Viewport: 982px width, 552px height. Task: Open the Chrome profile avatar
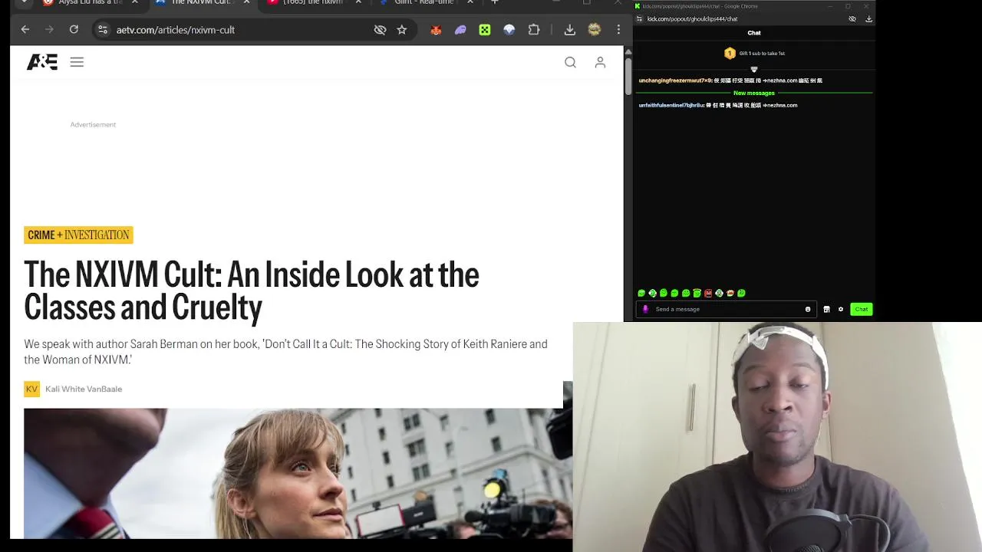pos(594,30)
